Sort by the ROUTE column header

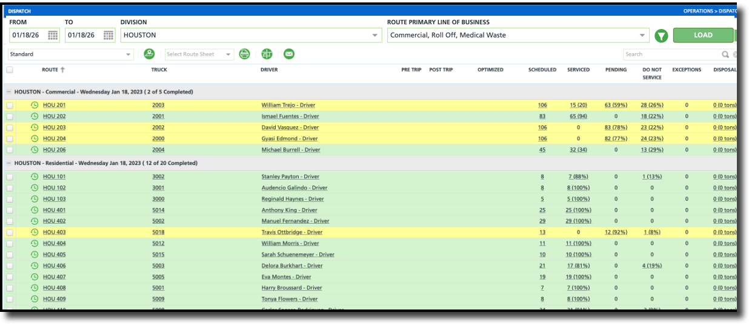[50, 70]
